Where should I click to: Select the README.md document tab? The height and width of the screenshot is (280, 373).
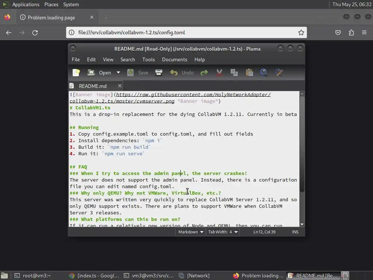[93, 86]
